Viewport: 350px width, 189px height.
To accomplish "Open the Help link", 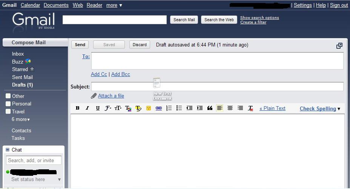I will tap(321, 5).
